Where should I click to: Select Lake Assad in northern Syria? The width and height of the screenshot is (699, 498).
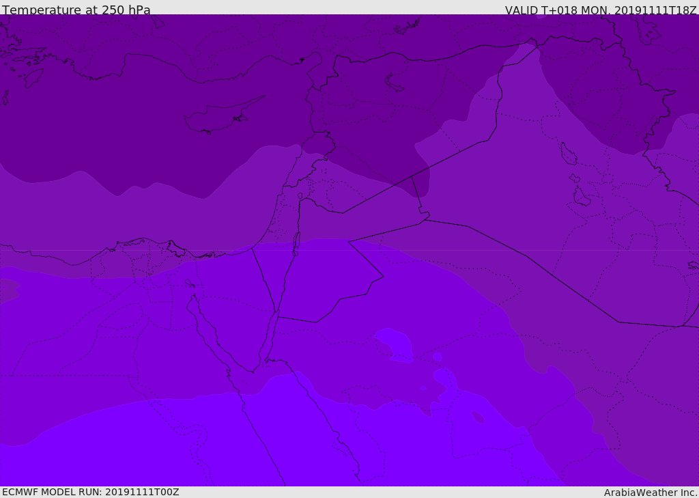396,83
